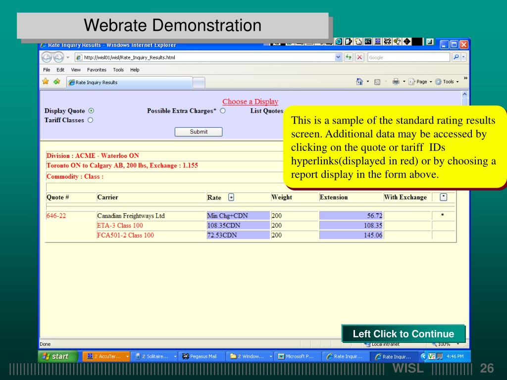This screenshot has width=507, height=380.
Task: Click the 4:46 PM taskbar clock
Action: coord(455,356)
